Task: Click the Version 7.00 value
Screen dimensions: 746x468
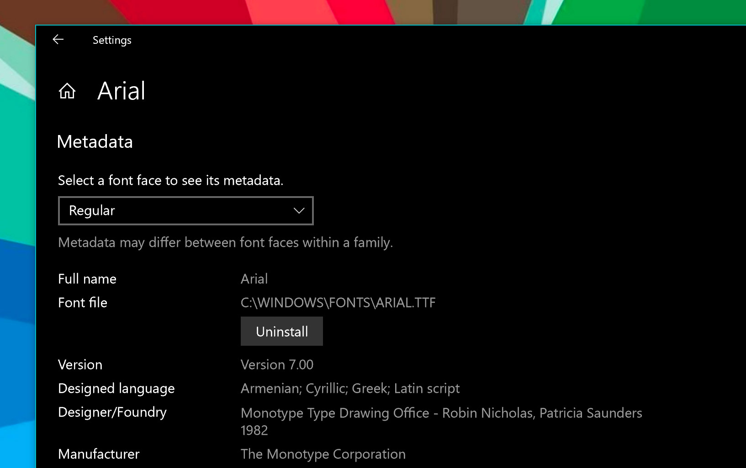Action: [277, 364]
